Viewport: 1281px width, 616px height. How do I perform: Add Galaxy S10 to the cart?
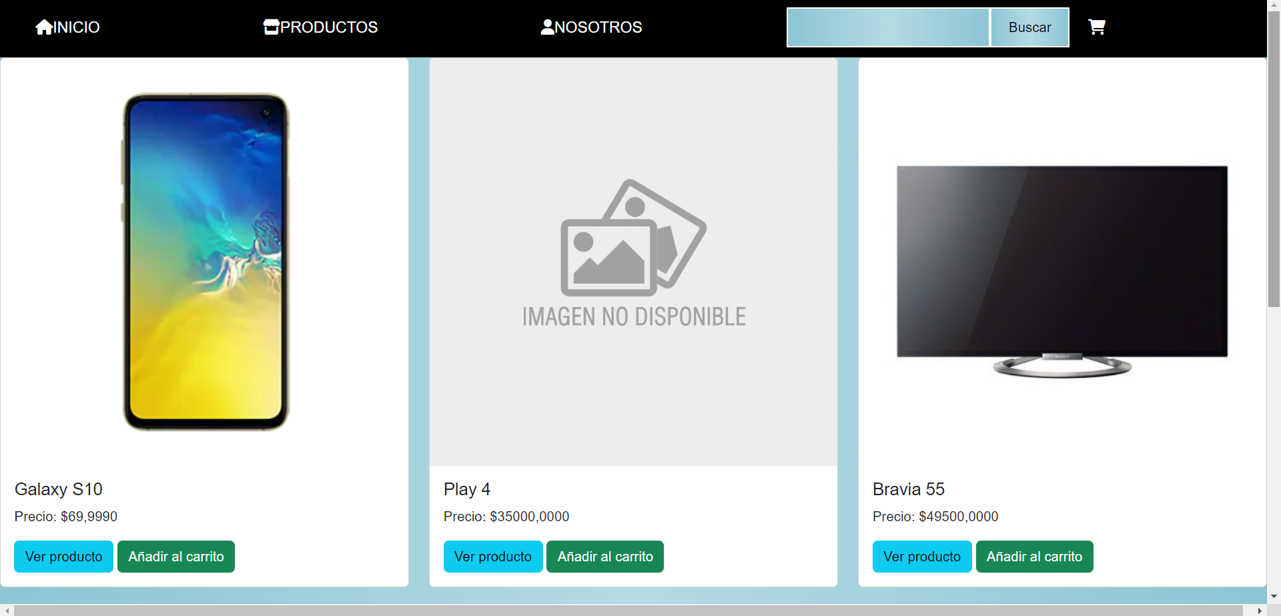pos(176,557)
